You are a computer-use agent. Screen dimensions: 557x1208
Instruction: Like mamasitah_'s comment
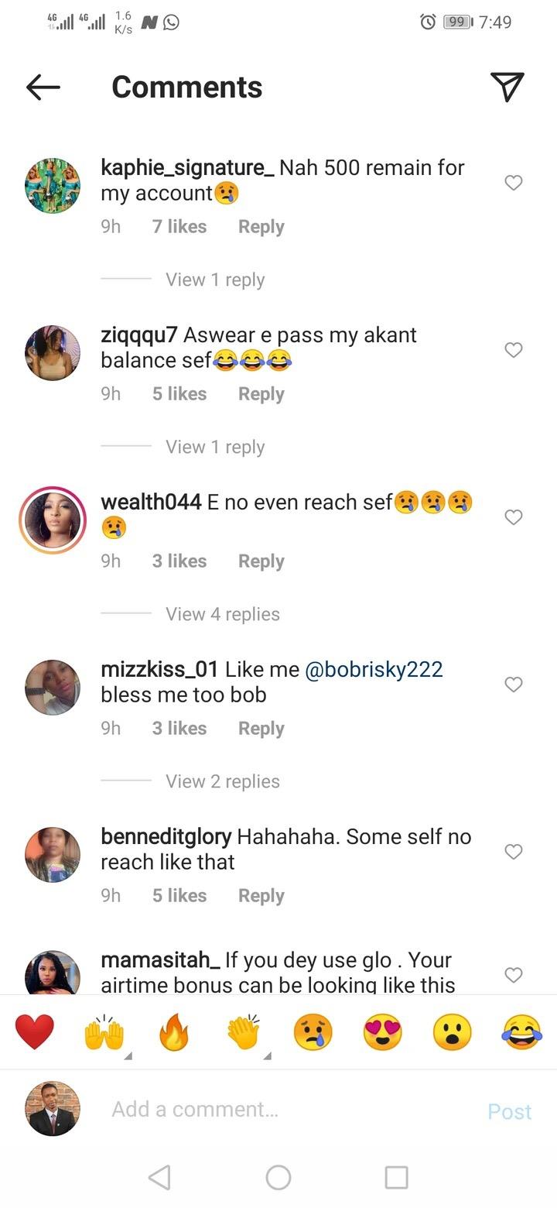(x=513, y=974)
